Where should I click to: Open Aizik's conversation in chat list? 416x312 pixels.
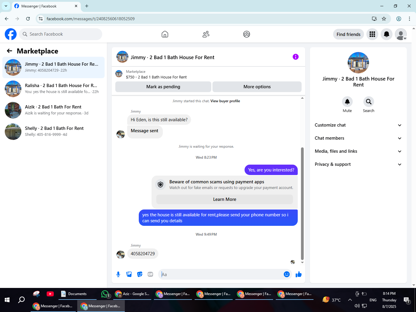click(53, 110)
